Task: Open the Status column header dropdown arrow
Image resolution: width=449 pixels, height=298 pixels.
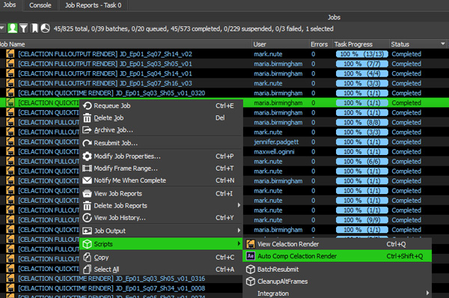Action: click(443, 44)
